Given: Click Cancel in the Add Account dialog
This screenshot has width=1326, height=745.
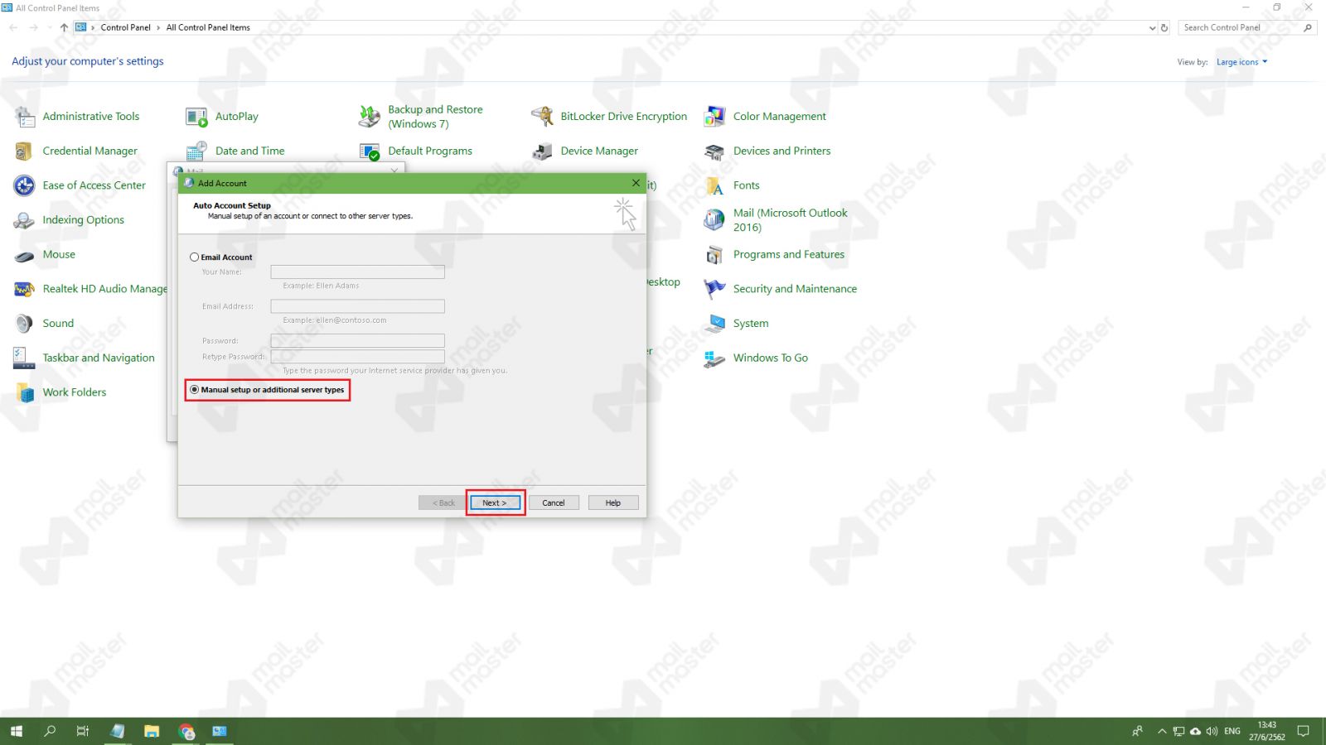Looking at the screenshot, I should coord(554,502).
